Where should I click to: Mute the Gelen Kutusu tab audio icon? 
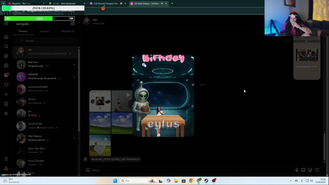click(x=162, y=3)
